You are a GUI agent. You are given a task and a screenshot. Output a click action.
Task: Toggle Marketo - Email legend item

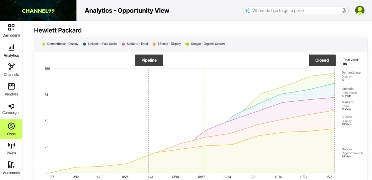click(x=135, y=44)
